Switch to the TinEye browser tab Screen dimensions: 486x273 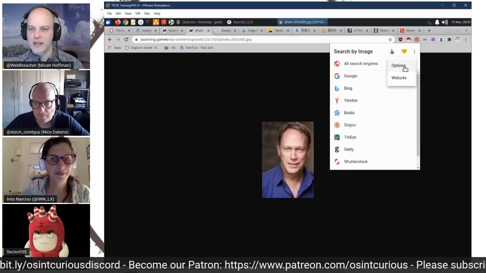(358, 30)
